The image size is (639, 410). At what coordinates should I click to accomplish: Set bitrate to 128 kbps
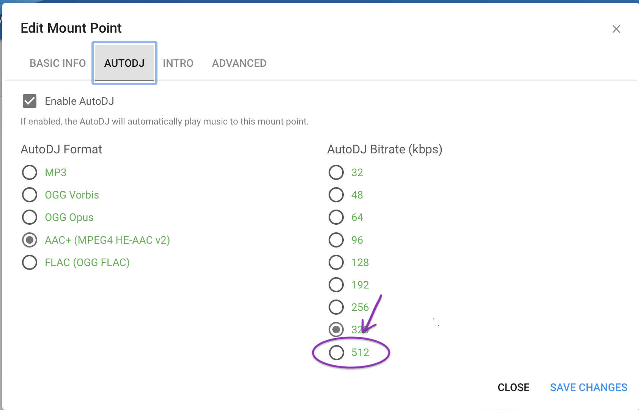pyautogui.click(x=336, y=262)
